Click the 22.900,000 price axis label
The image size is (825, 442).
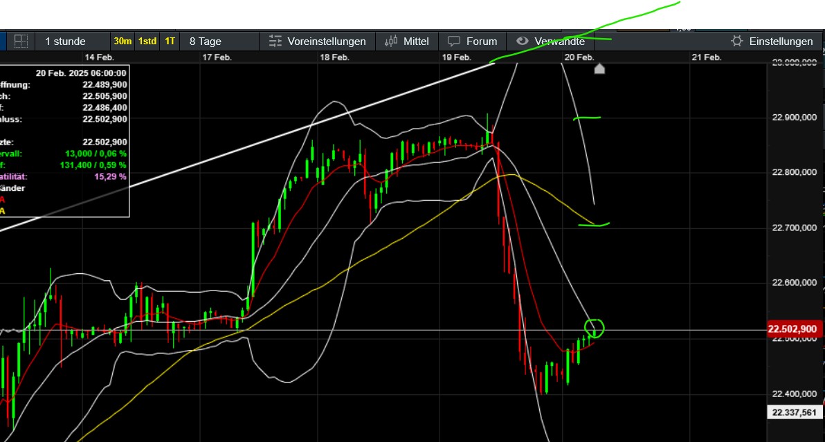(x=795, y=117)
